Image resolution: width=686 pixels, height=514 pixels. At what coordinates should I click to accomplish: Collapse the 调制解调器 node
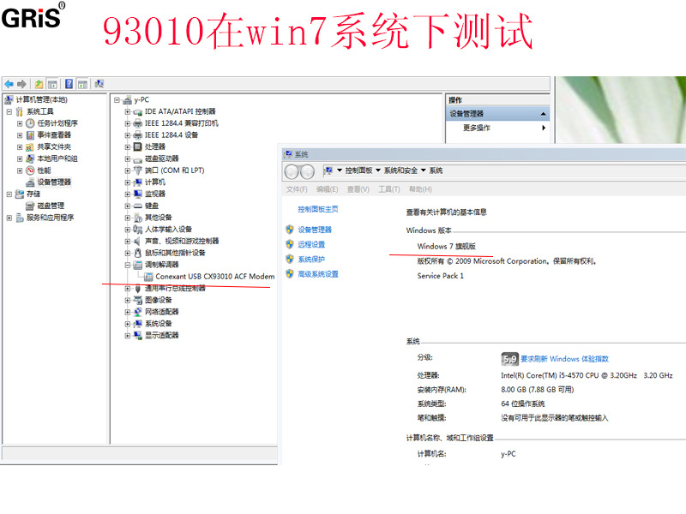click(x=127, y=265)
